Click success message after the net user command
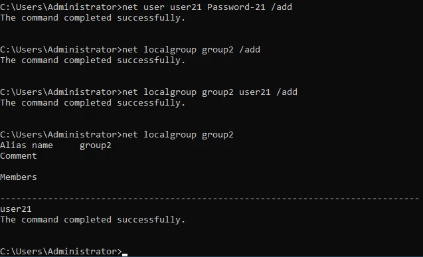This screenshot has width=423, height=257. [93, 18]
